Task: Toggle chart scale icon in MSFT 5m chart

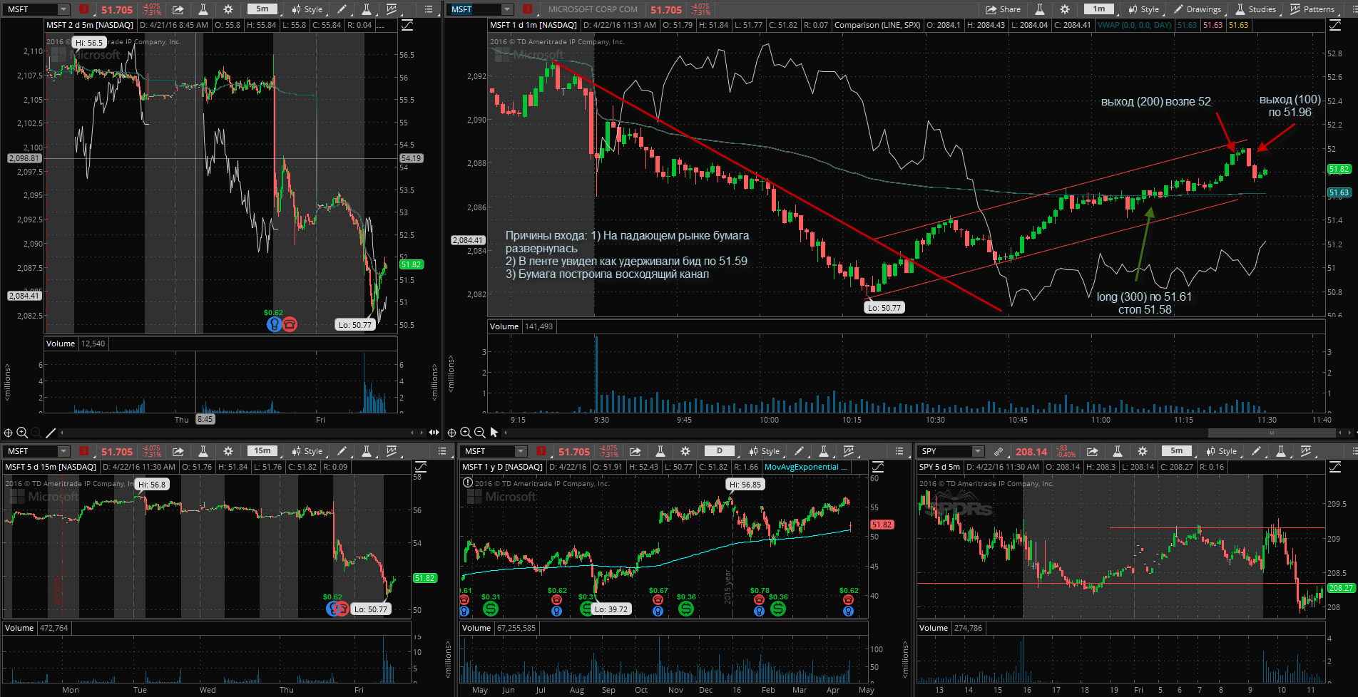Action: click(407, 25)
